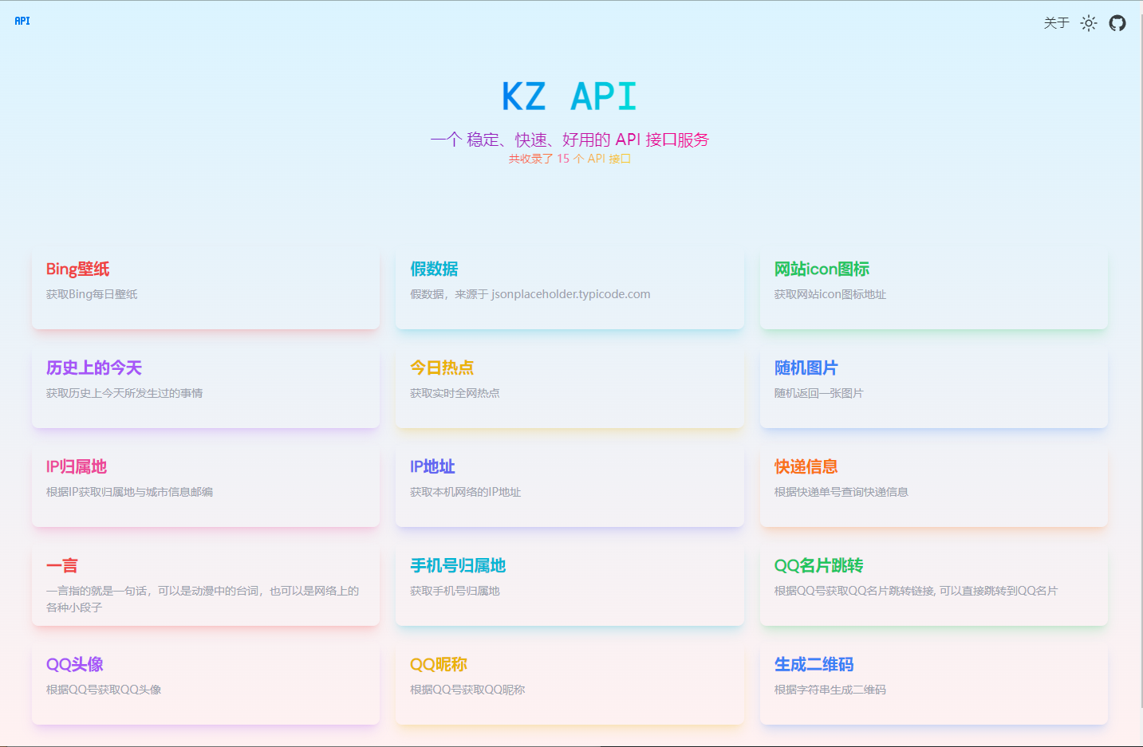Click description 根据QQ号获取QQ昵称
This screenshot has width=1143, height=747.
click(467, 690)
